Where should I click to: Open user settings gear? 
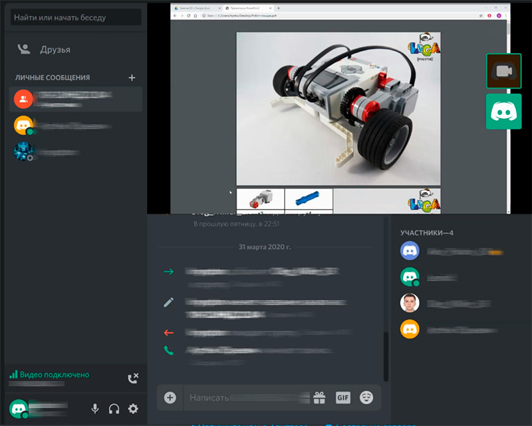(x=133, y=409)
